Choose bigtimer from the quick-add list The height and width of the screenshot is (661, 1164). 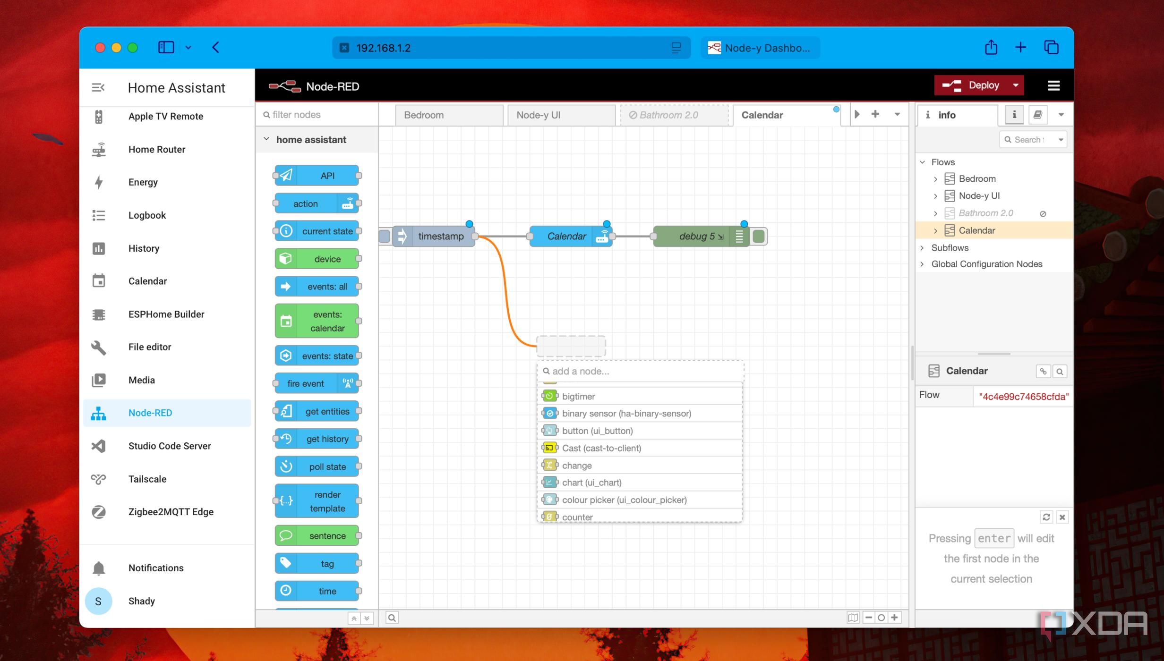click(x=640, y=396)
